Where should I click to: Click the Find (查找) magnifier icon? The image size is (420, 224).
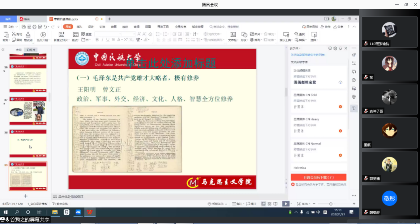297,34
